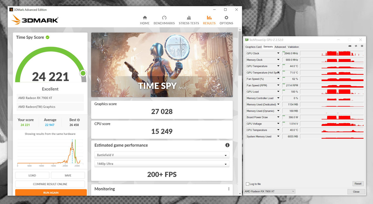Click the 3DMark title bar app icon
373x204 pixels.
coord(11,10)
